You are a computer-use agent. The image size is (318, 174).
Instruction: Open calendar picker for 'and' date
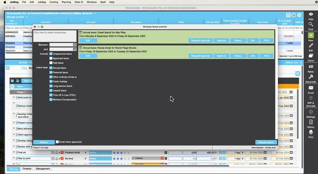pos(74,49)
